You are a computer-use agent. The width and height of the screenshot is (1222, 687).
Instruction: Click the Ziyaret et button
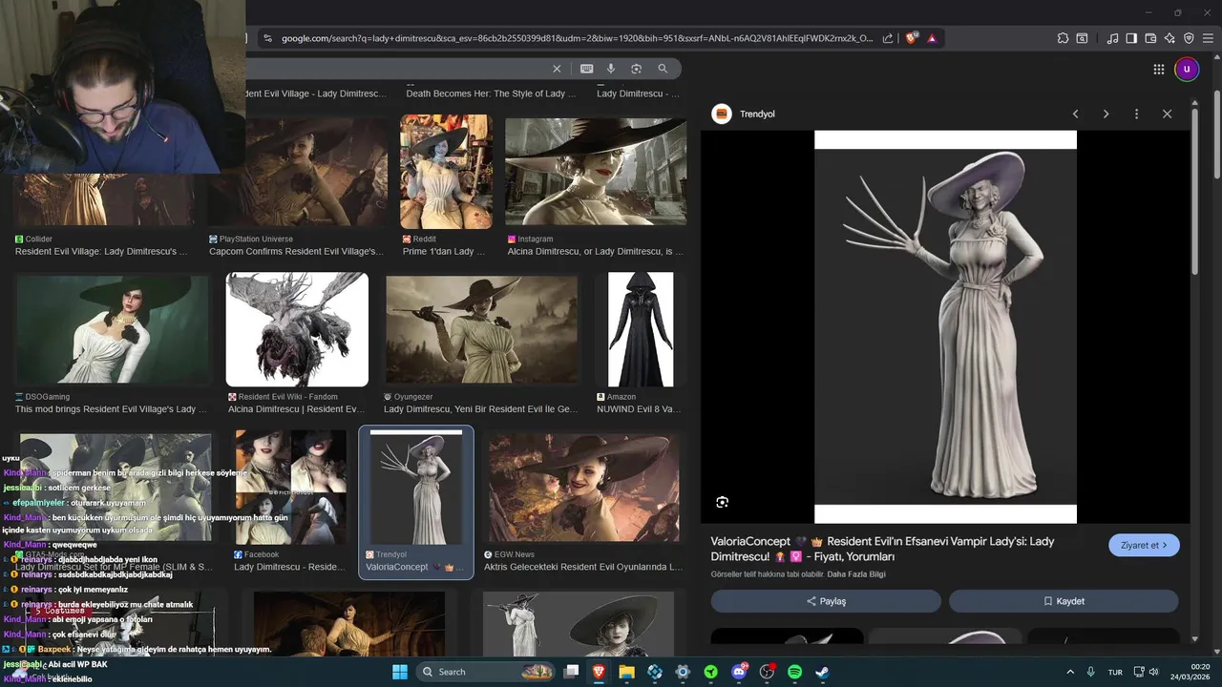pyautogui.click(x=1144, y=545)
